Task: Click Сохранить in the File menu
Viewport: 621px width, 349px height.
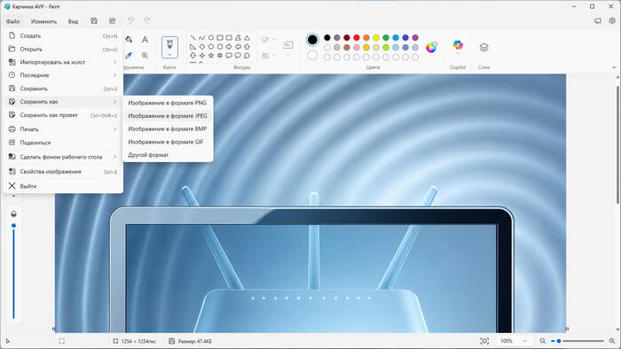Action: (x=63, y=89)
